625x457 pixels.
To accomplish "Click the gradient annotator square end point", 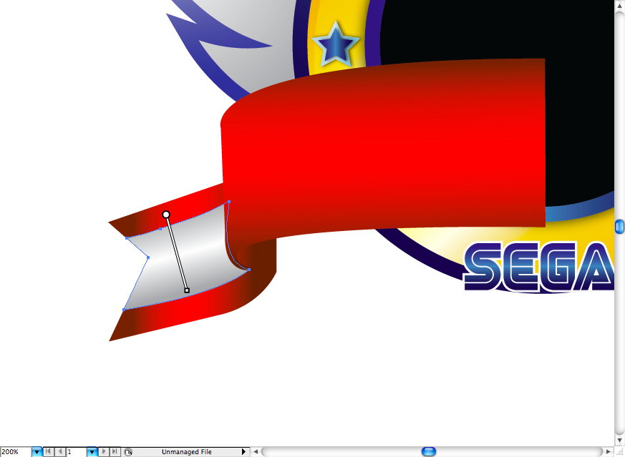I will point(187,290).
